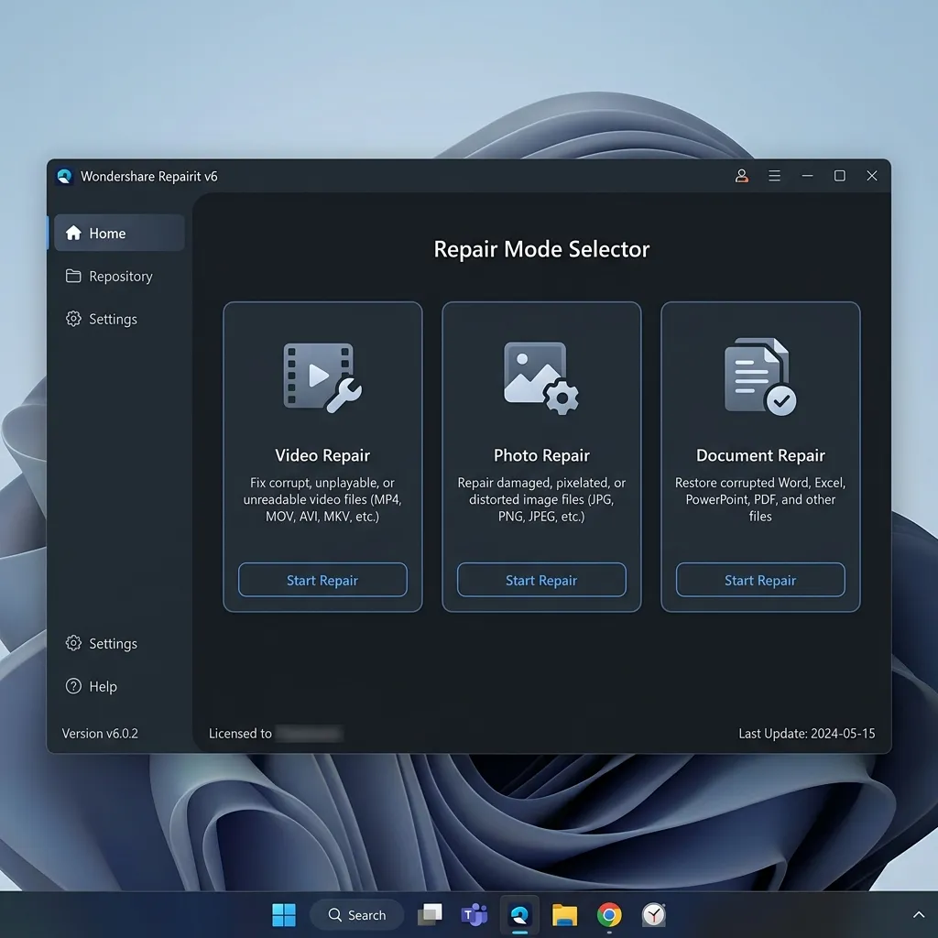938x938 pixels.
Task: Click the Wondershare Repairit v6 window title
Action: [149, 177]
